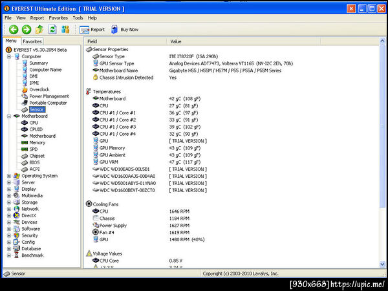Image resolution: width=388 pixels, height=291 pixels.
Task: Collapse the Computer tree node
Action: click(9, 57)
